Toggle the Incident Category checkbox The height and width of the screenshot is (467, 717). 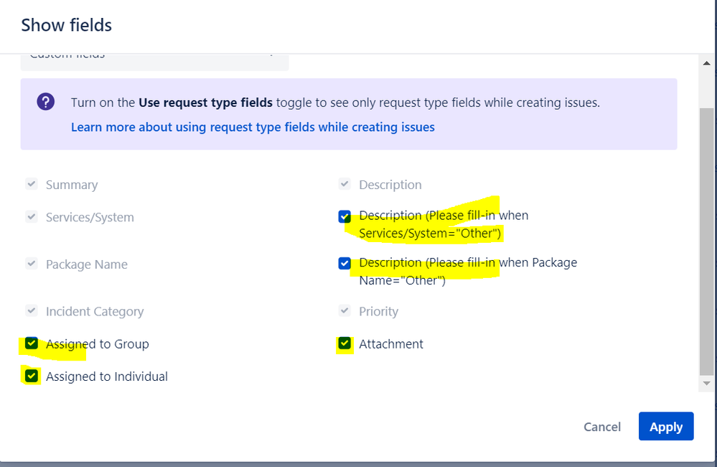(x=32, y=311)
